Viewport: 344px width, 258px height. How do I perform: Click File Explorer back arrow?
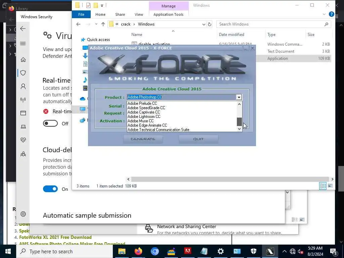78,24
